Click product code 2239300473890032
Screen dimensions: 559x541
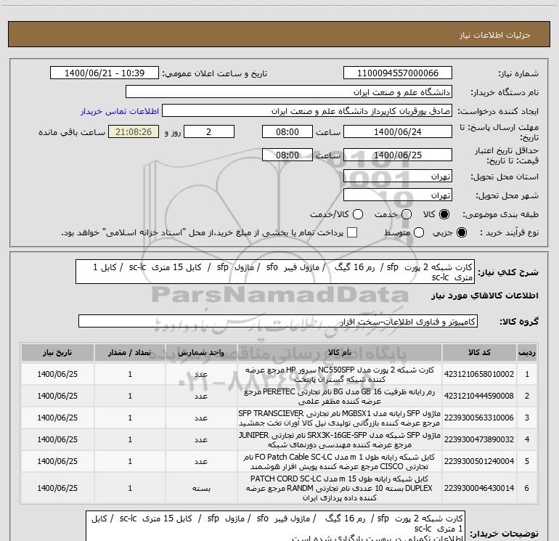click(x=479, y=439)
